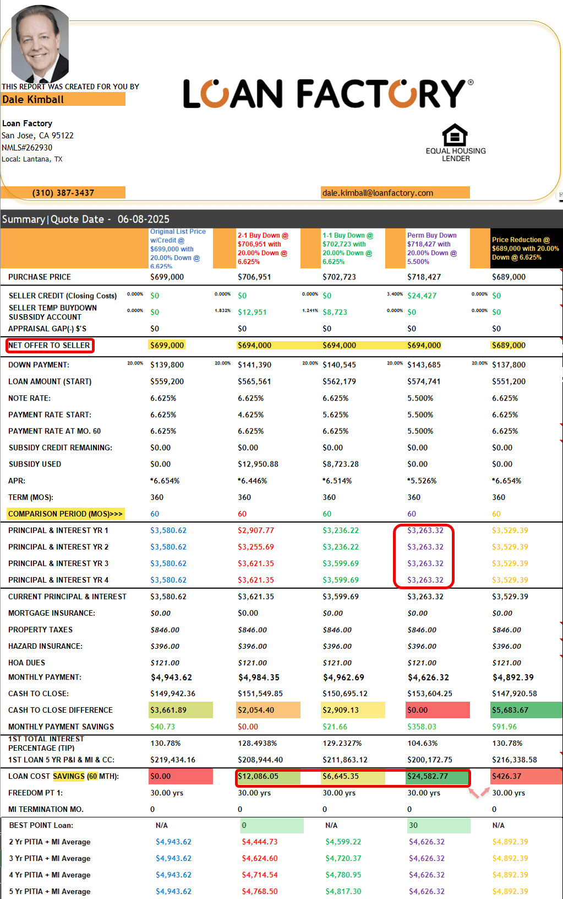The height and width of the screenshot is (899, 563).
Task: Click the red $0.00 Cash to Close Difference cell
Action: click(438, 710)
